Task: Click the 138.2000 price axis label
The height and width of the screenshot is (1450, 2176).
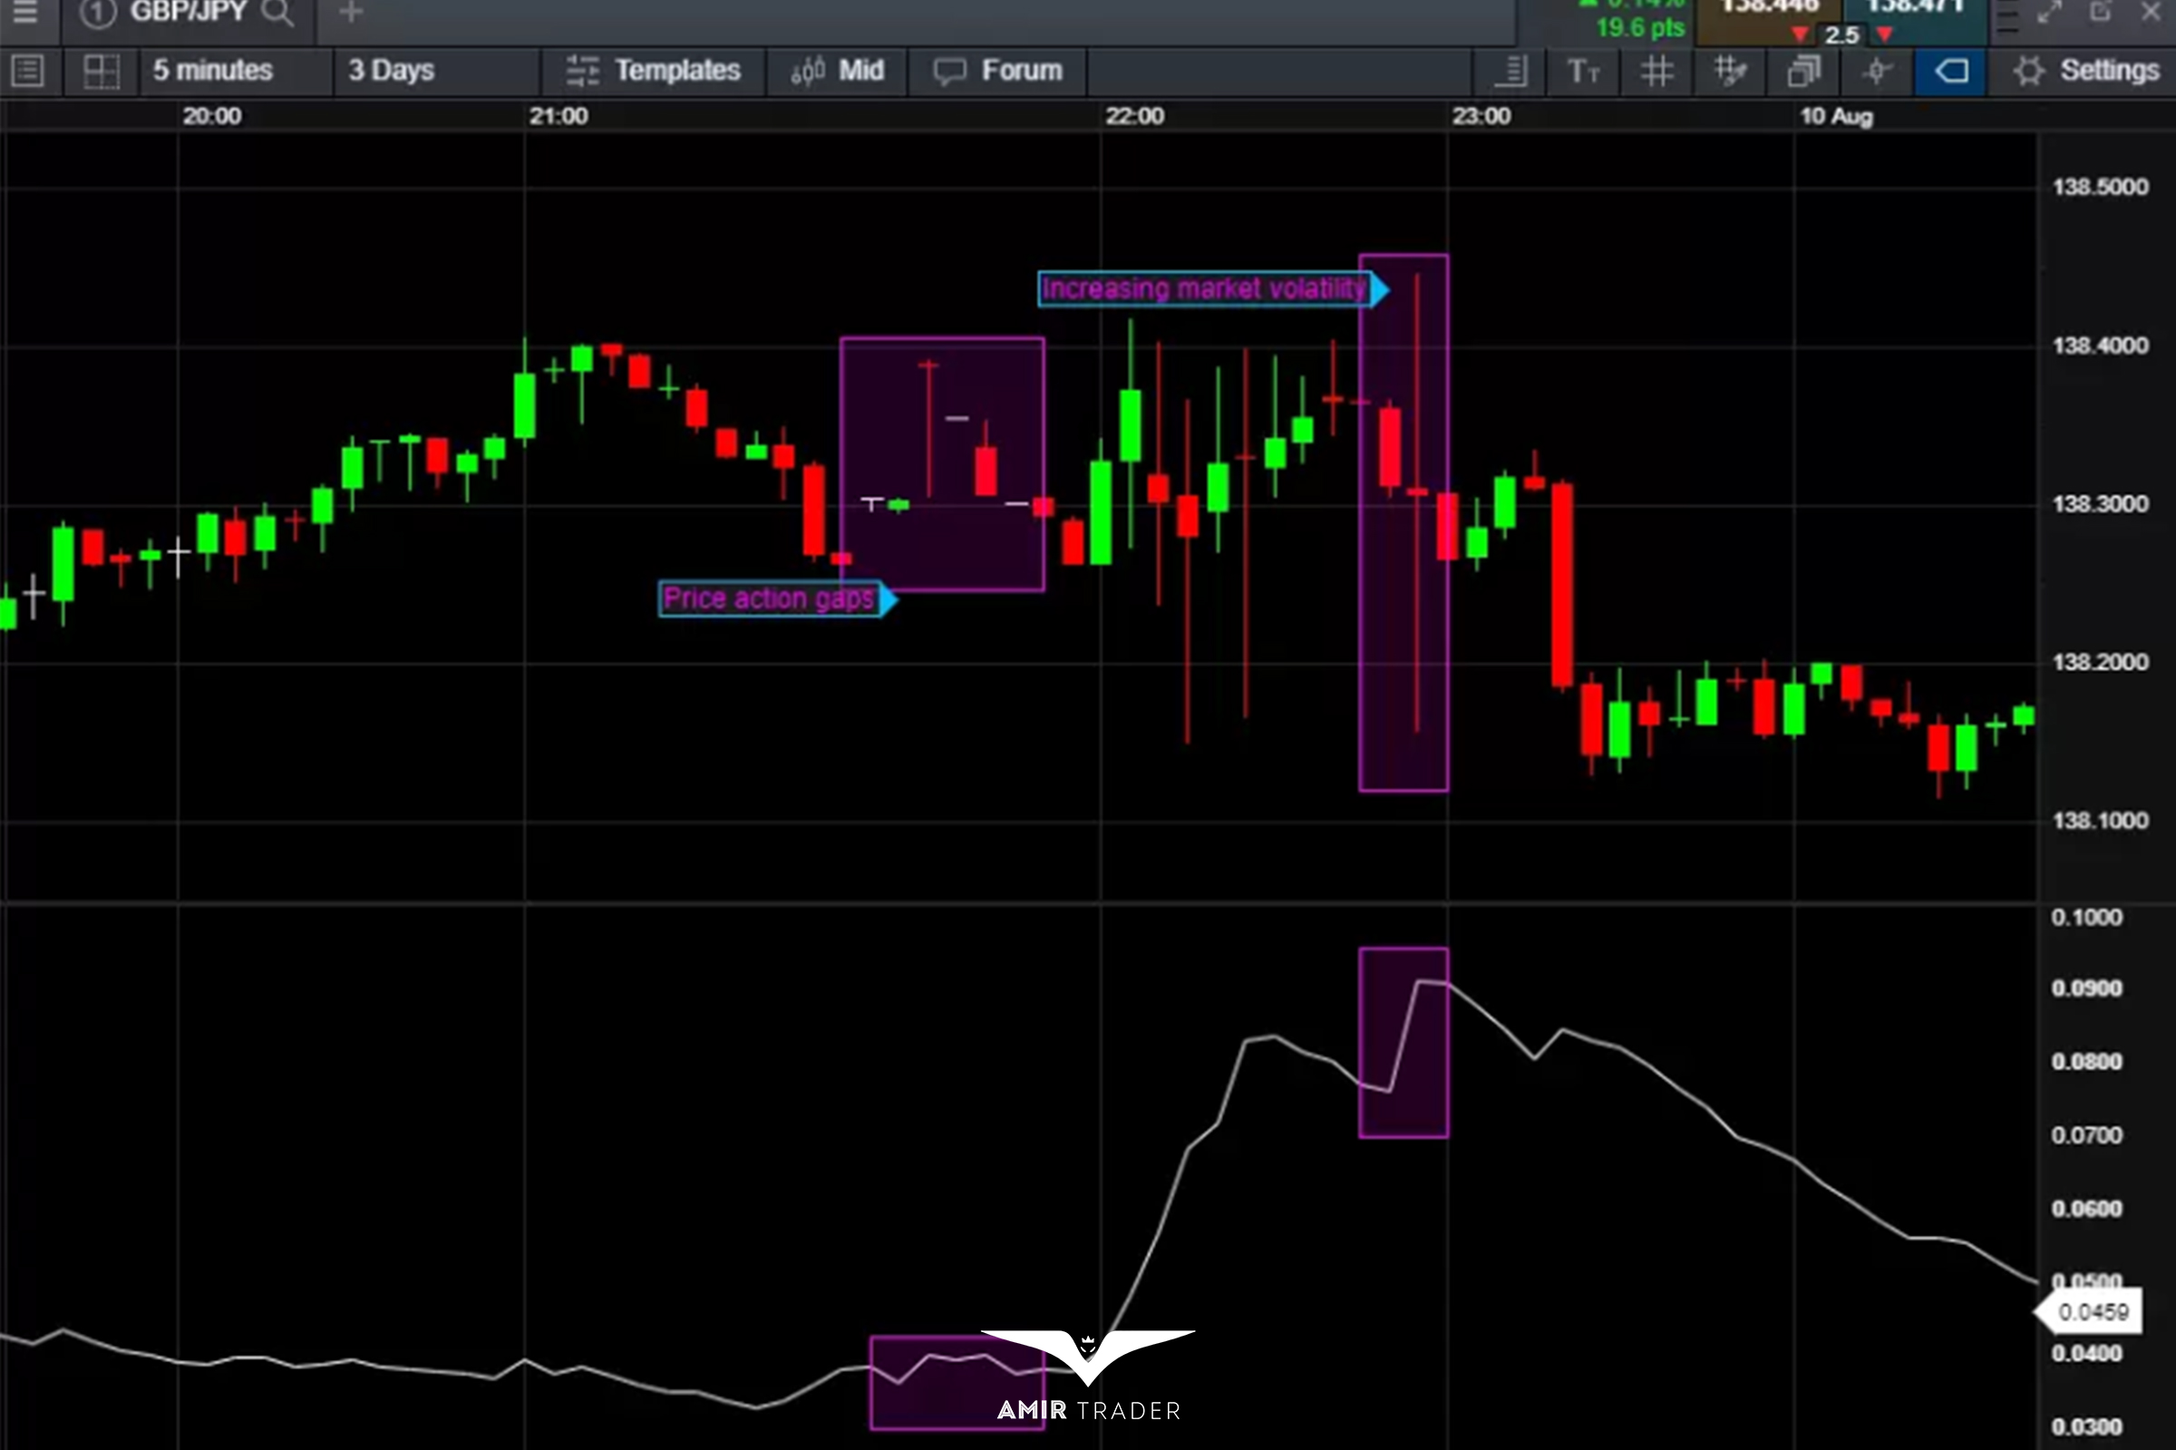Action: (x=2100, y=662)
